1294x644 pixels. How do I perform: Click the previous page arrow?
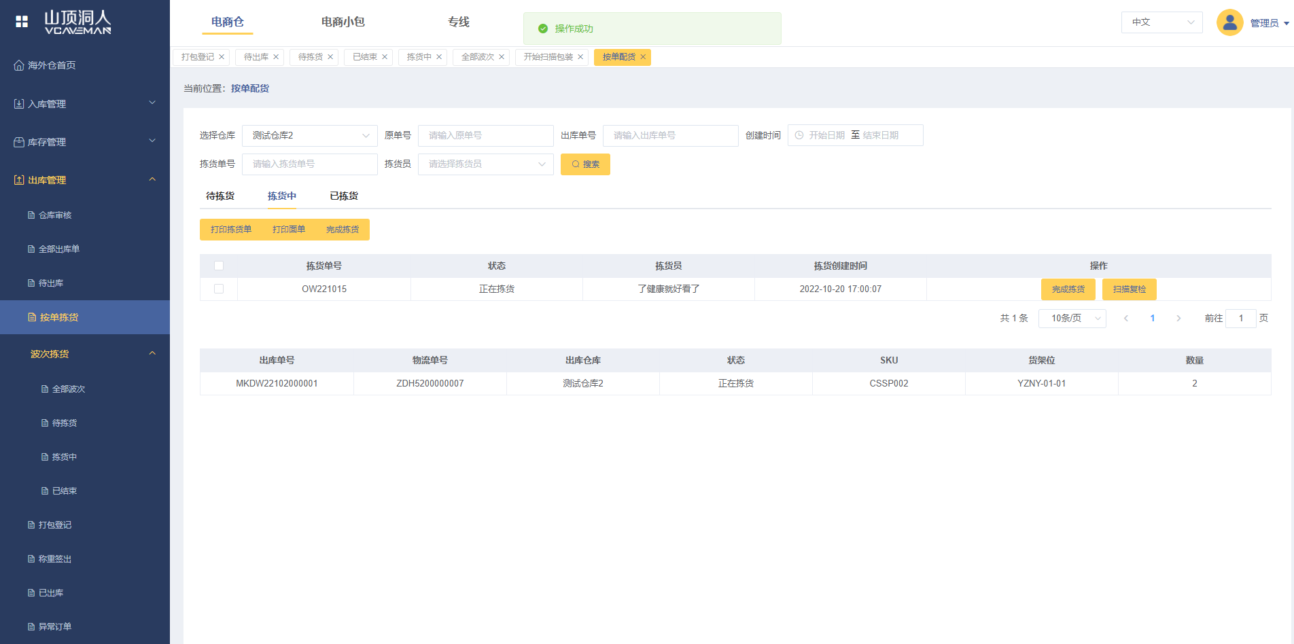(x=1126, y=319)
